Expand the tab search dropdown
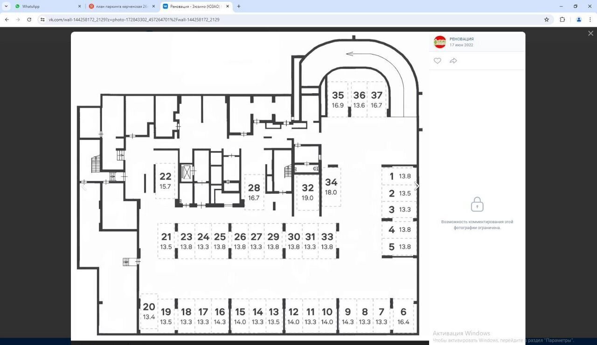Screen dimensions: 597x345 click(6, 7)
